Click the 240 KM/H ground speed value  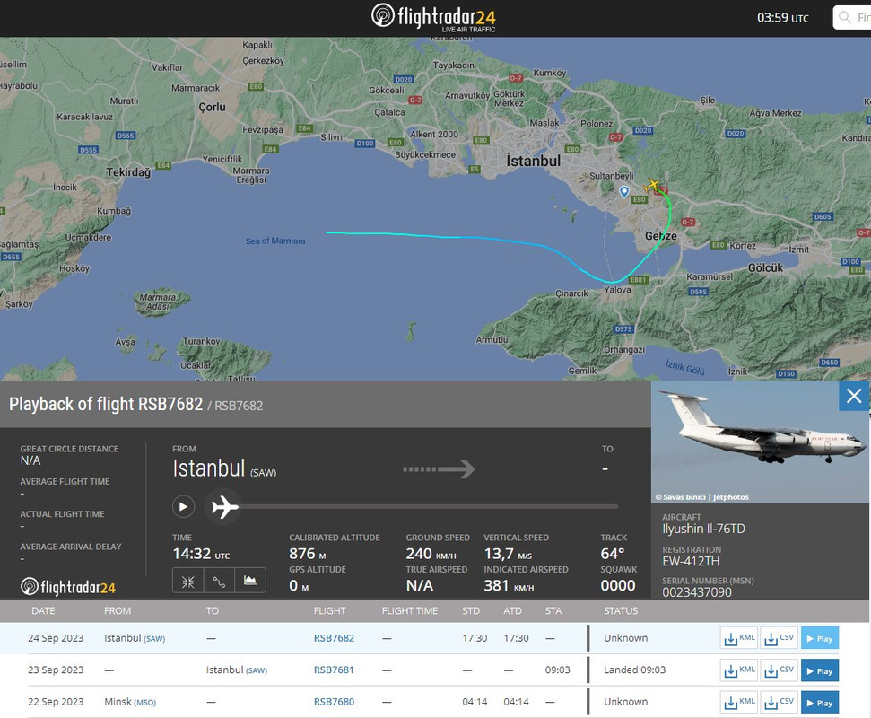point(431,554)
